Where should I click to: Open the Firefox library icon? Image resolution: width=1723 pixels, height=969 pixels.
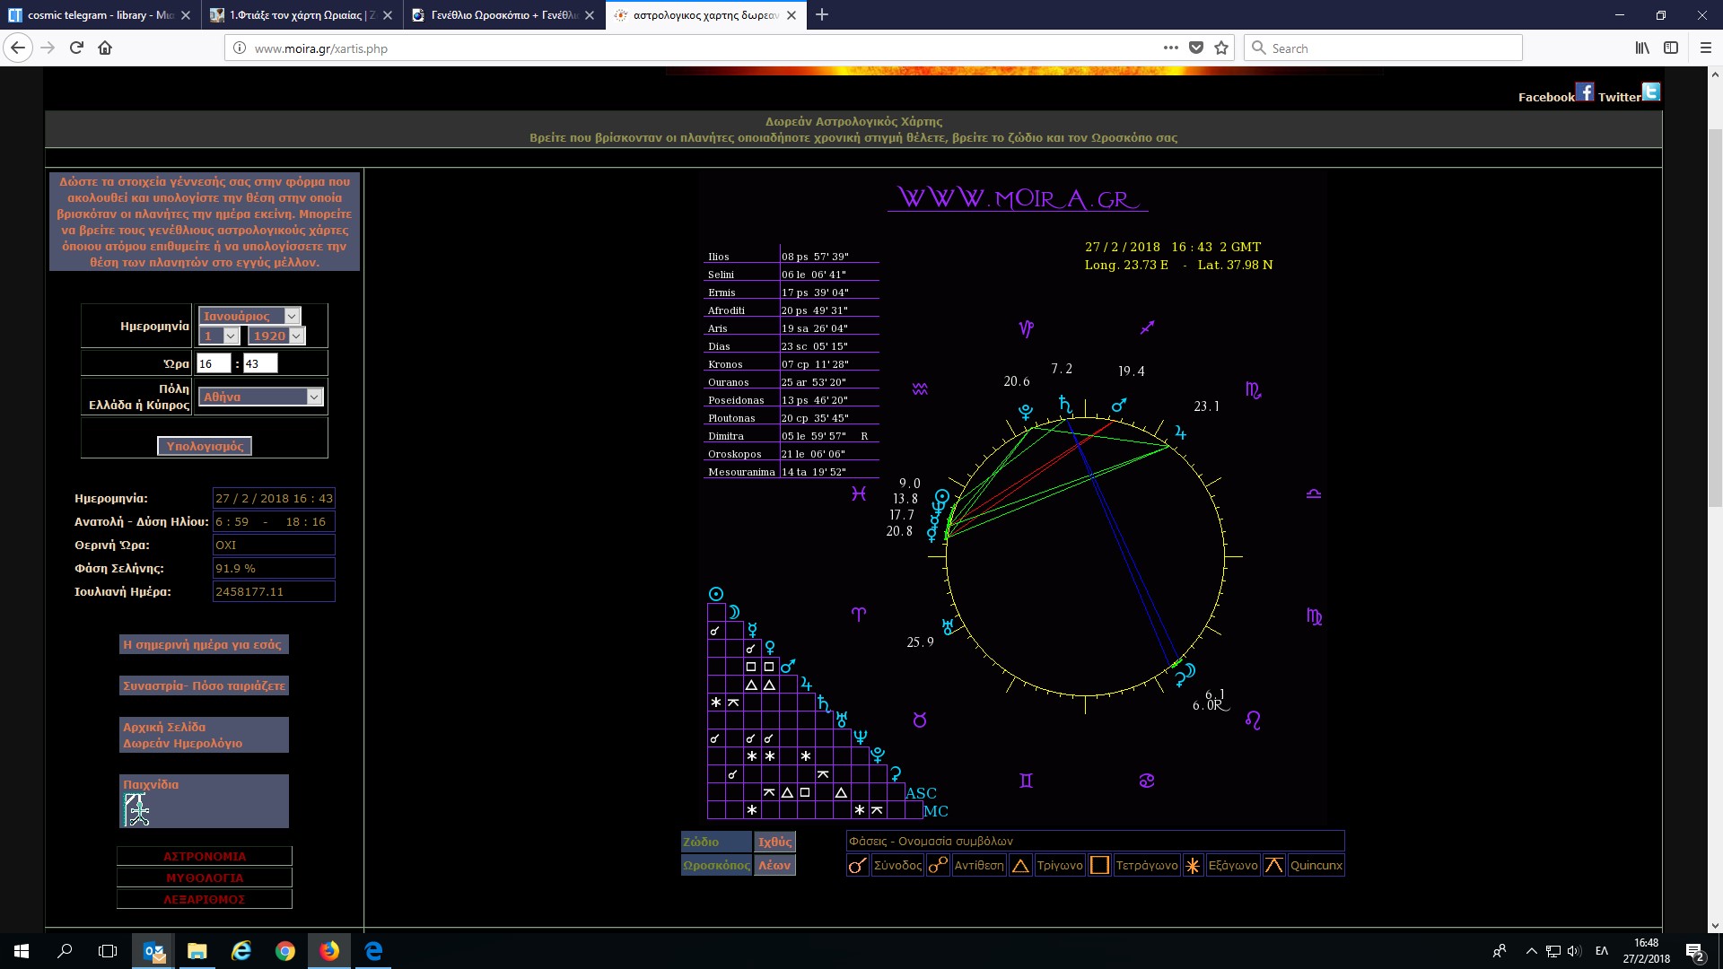(x=1641, y=48)
